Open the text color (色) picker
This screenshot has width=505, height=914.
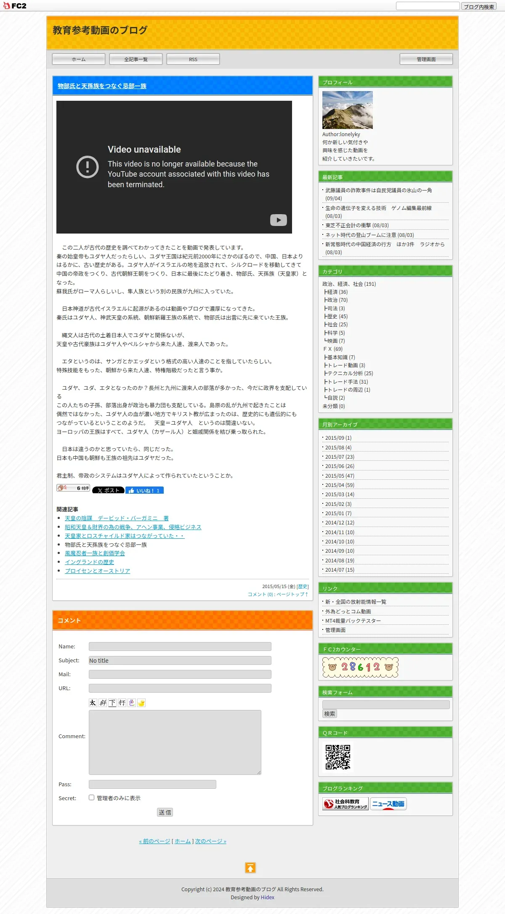[x=132, y=702]
